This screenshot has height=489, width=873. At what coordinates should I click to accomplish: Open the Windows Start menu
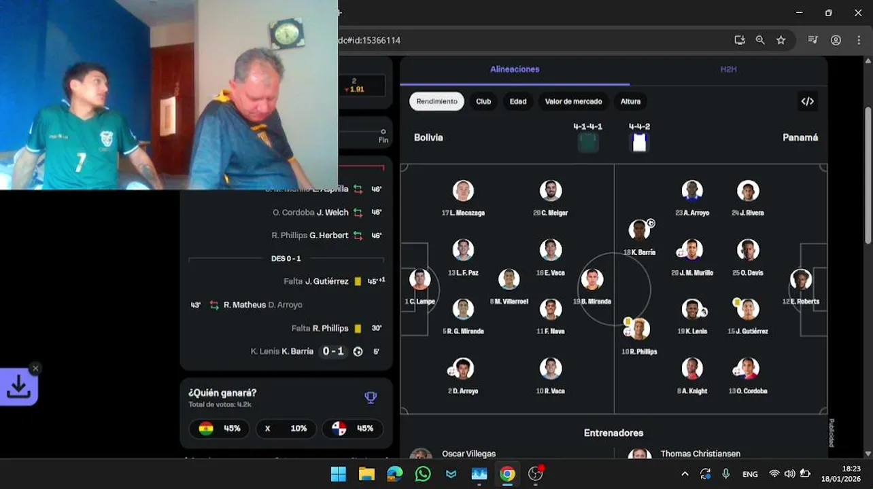[x=338, y=474]
